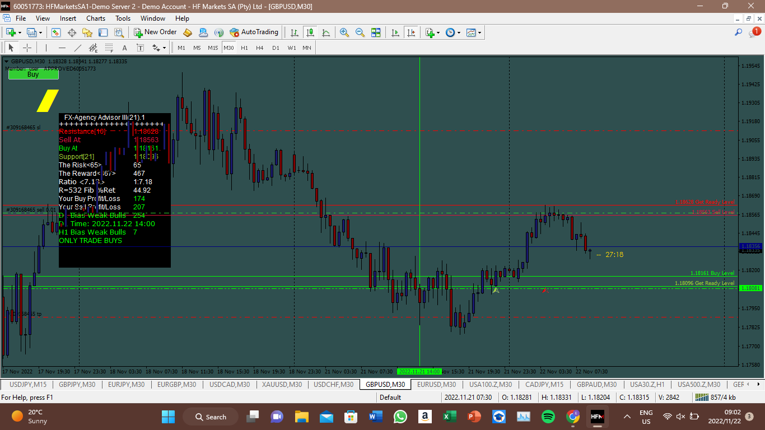Open the terminal search magnifier
Viewport: 765px width, 430px height.
coord(739,32)
